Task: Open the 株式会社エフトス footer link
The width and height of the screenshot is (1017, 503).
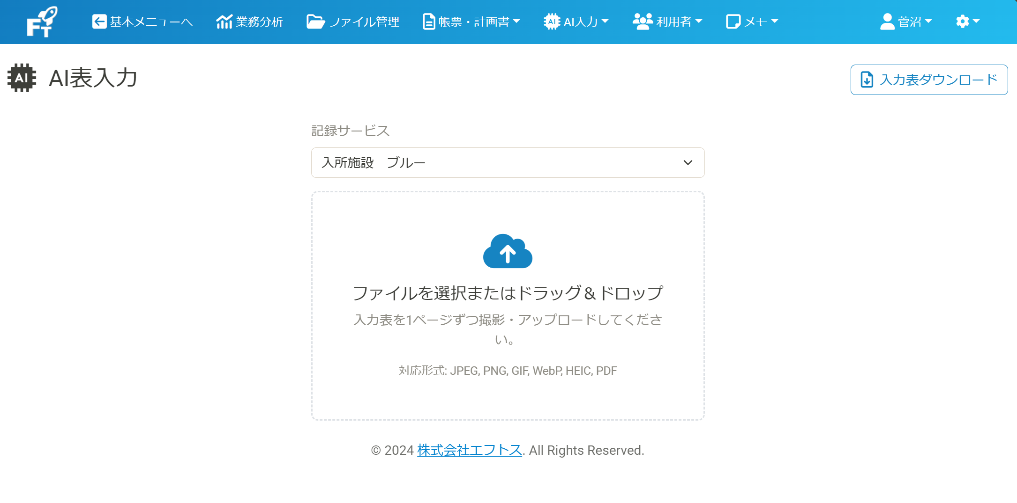Action: coord(468,450)
